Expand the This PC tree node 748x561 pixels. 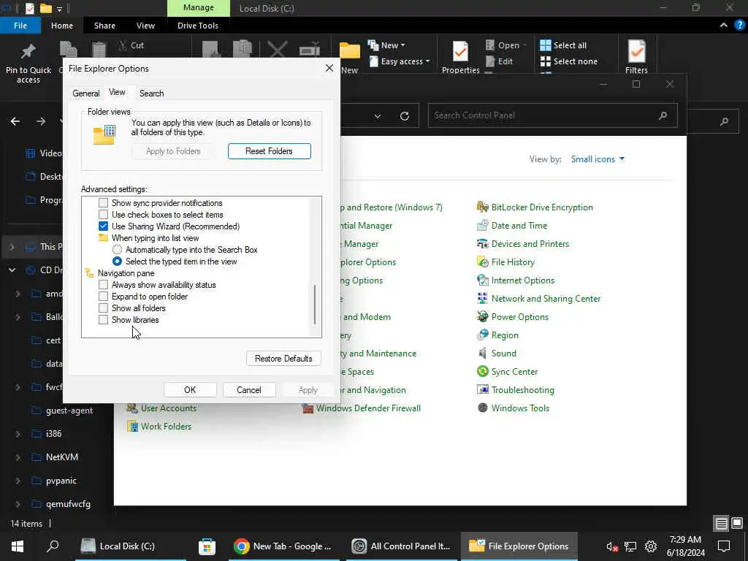(x=12, y=247)
